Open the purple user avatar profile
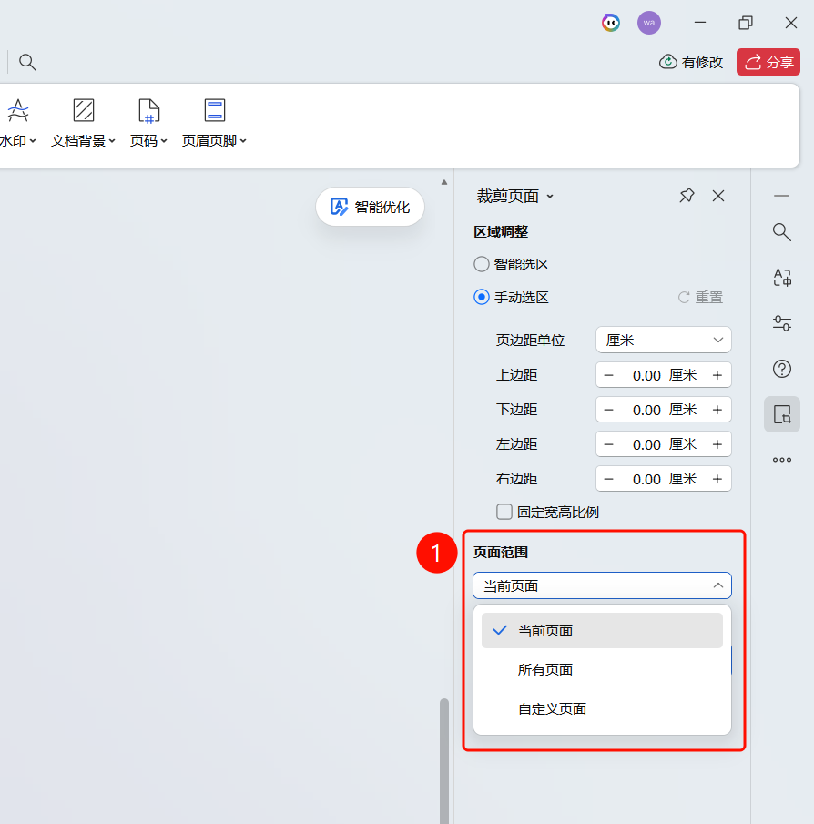This screenshot has width=814, height=824. 649,23
